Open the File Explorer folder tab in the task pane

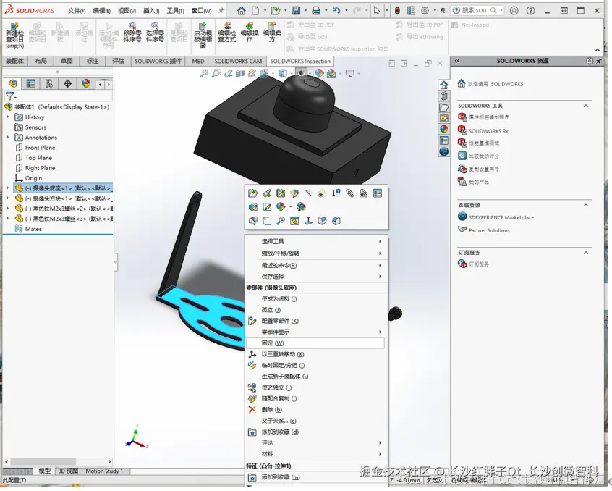pos(443,107)
